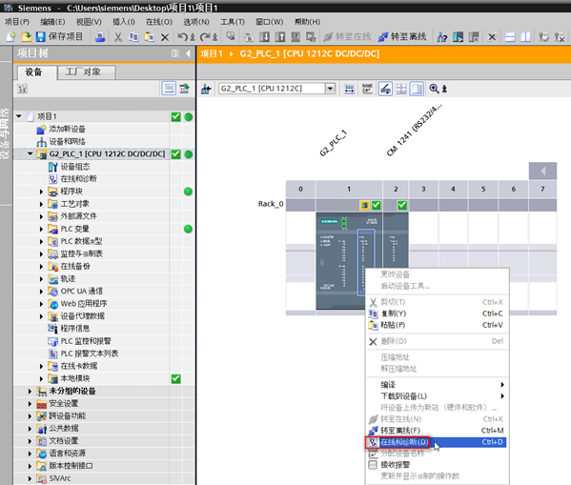Click PLC 监控和报警 tree item
The width and height of the screenshot is (571, 485).
point(86,341)
